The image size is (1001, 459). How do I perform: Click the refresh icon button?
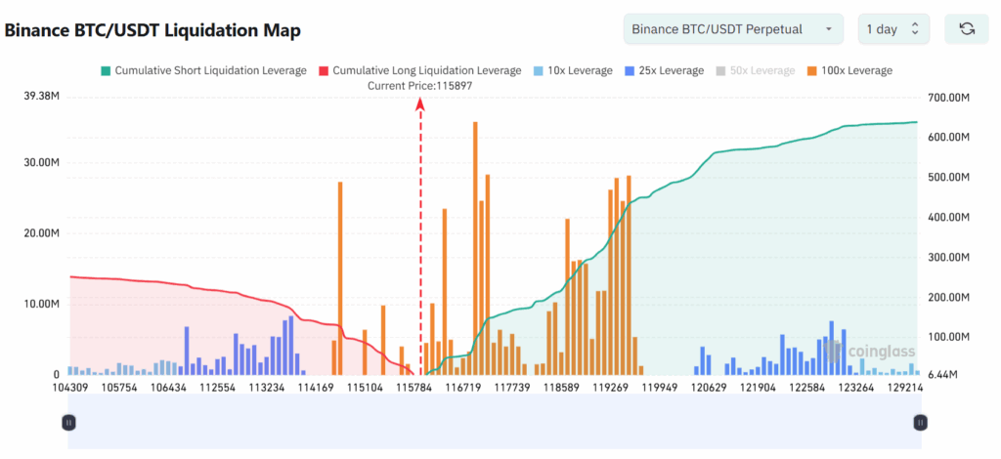[x=967, y=28]
